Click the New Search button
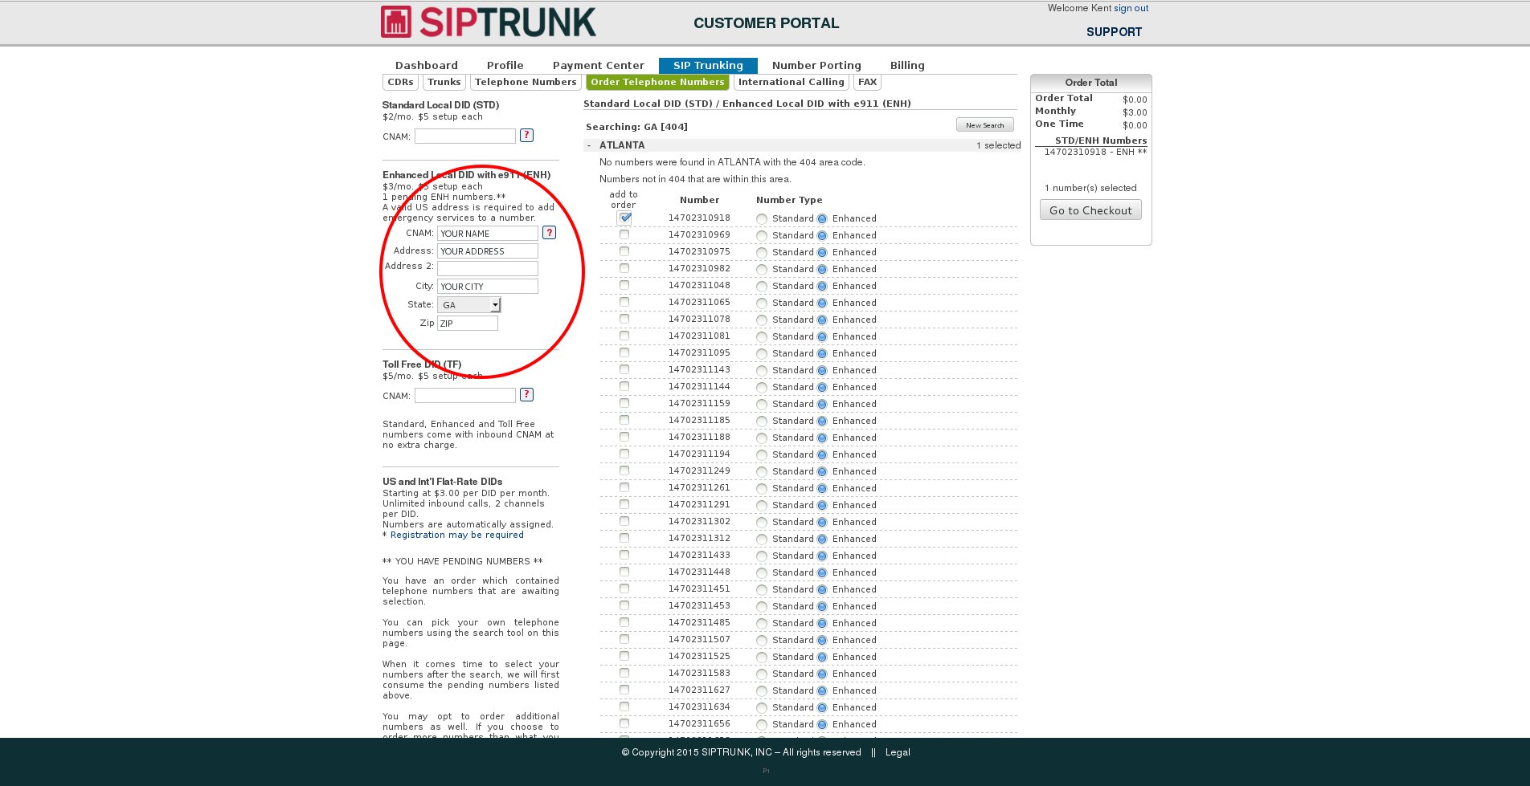Screen dimensions: 1530x786 985,125
